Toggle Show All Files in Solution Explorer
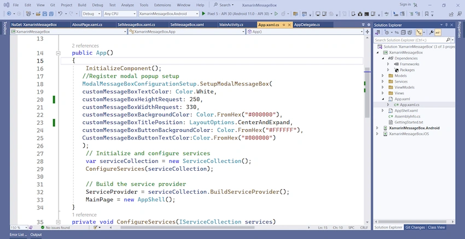This screenshot has height=239, width=465. point(410,32)
